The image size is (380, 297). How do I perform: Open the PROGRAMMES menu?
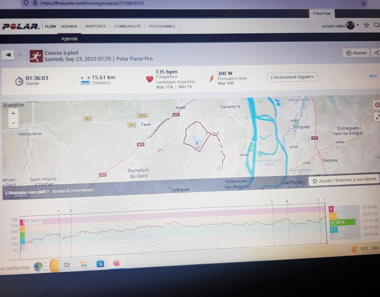coord(162,26)
